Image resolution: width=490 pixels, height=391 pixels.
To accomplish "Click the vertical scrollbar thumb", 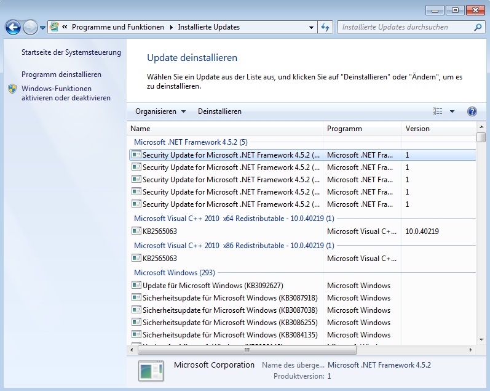I will [x=481, y=137].
